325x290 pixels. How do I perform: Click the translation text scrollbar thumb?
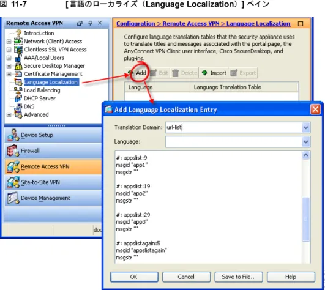(306, 220)
